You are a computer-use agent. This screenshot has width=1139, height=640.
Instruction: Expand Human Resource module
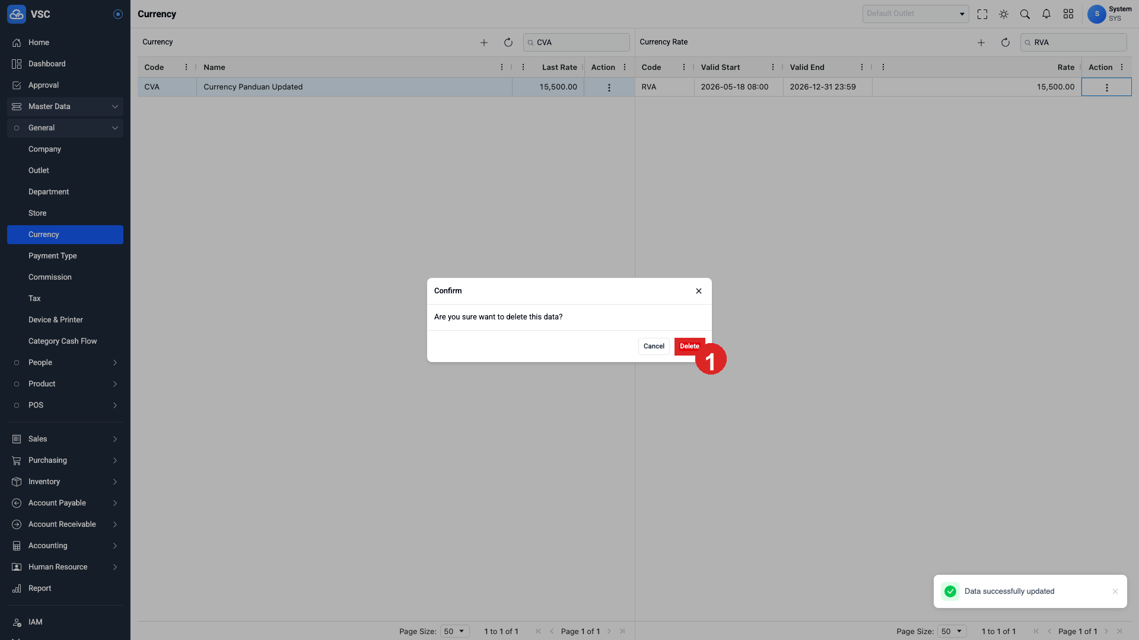tap(65, 567)
